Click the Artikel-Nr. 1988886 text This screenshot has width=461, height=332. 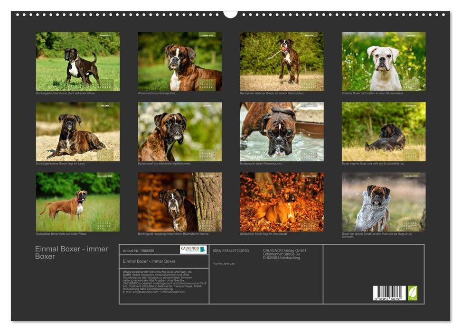[139, 250]
